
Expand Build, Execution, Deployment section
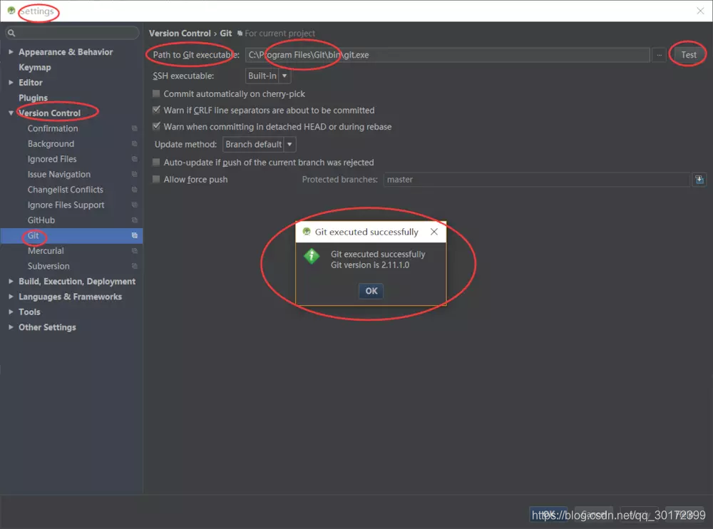point(11,282)
